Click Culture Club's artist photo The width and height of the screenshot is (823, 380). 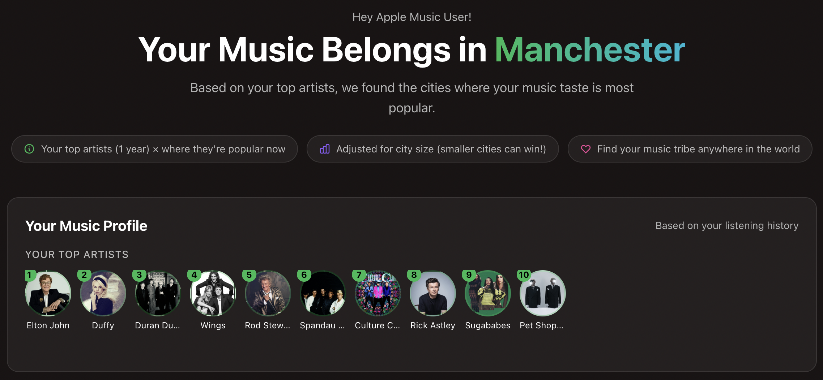click(378, 293)
